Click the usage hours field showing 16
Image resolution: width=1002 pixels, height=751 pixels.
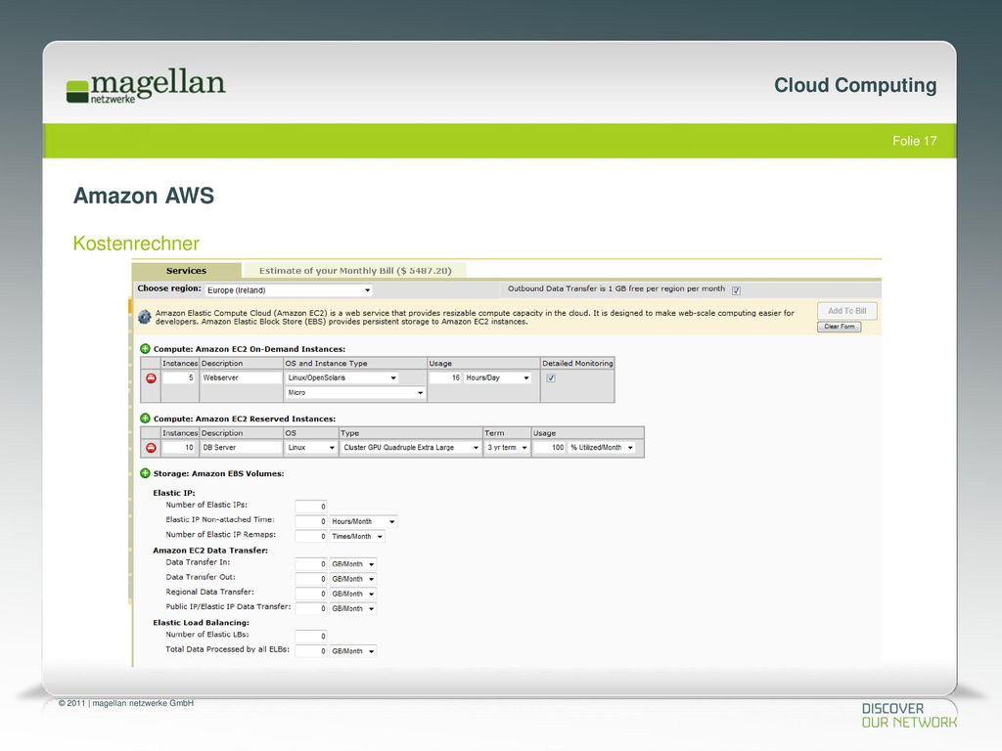coord(445,377)
